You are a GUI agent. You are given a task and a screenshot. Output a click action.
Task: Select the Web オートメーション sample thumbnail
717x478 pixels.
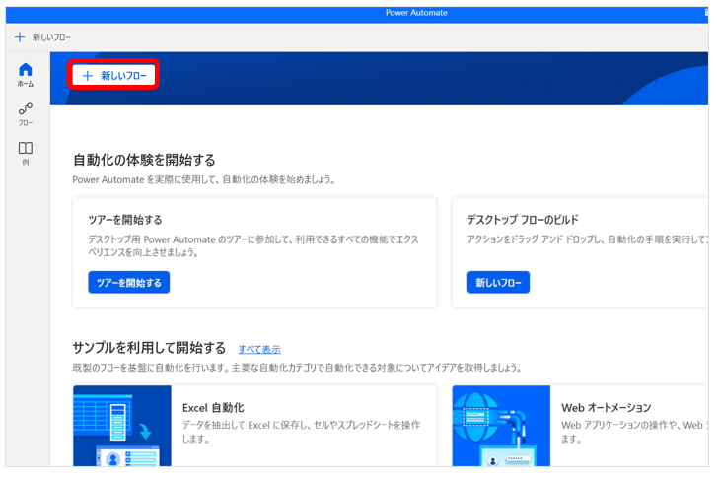[501, 426]
